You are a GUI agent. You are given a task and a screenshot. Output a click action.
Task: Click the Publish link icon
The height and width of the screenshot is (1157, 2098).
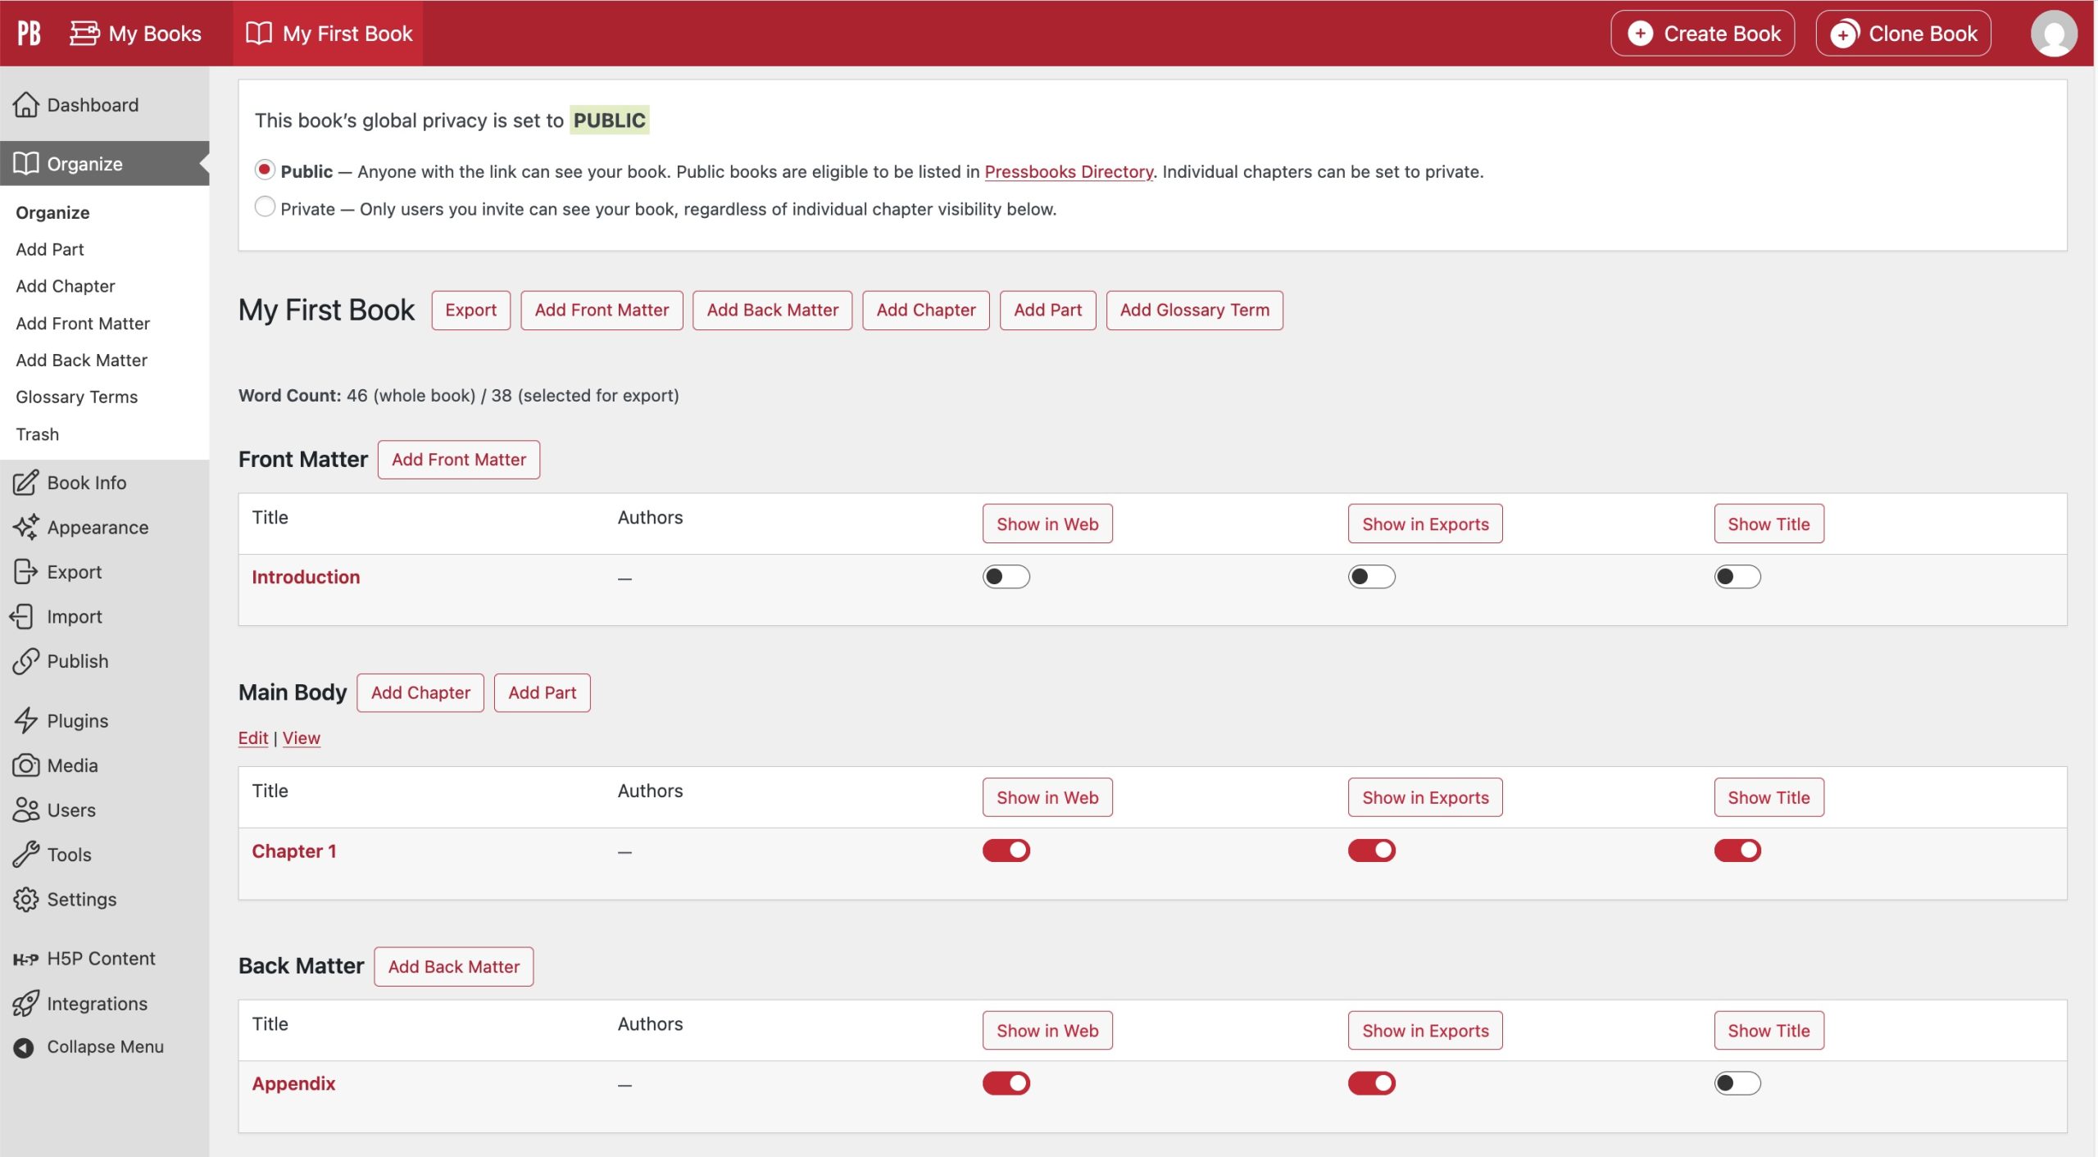pyautogui.click(x=25, y=661)
